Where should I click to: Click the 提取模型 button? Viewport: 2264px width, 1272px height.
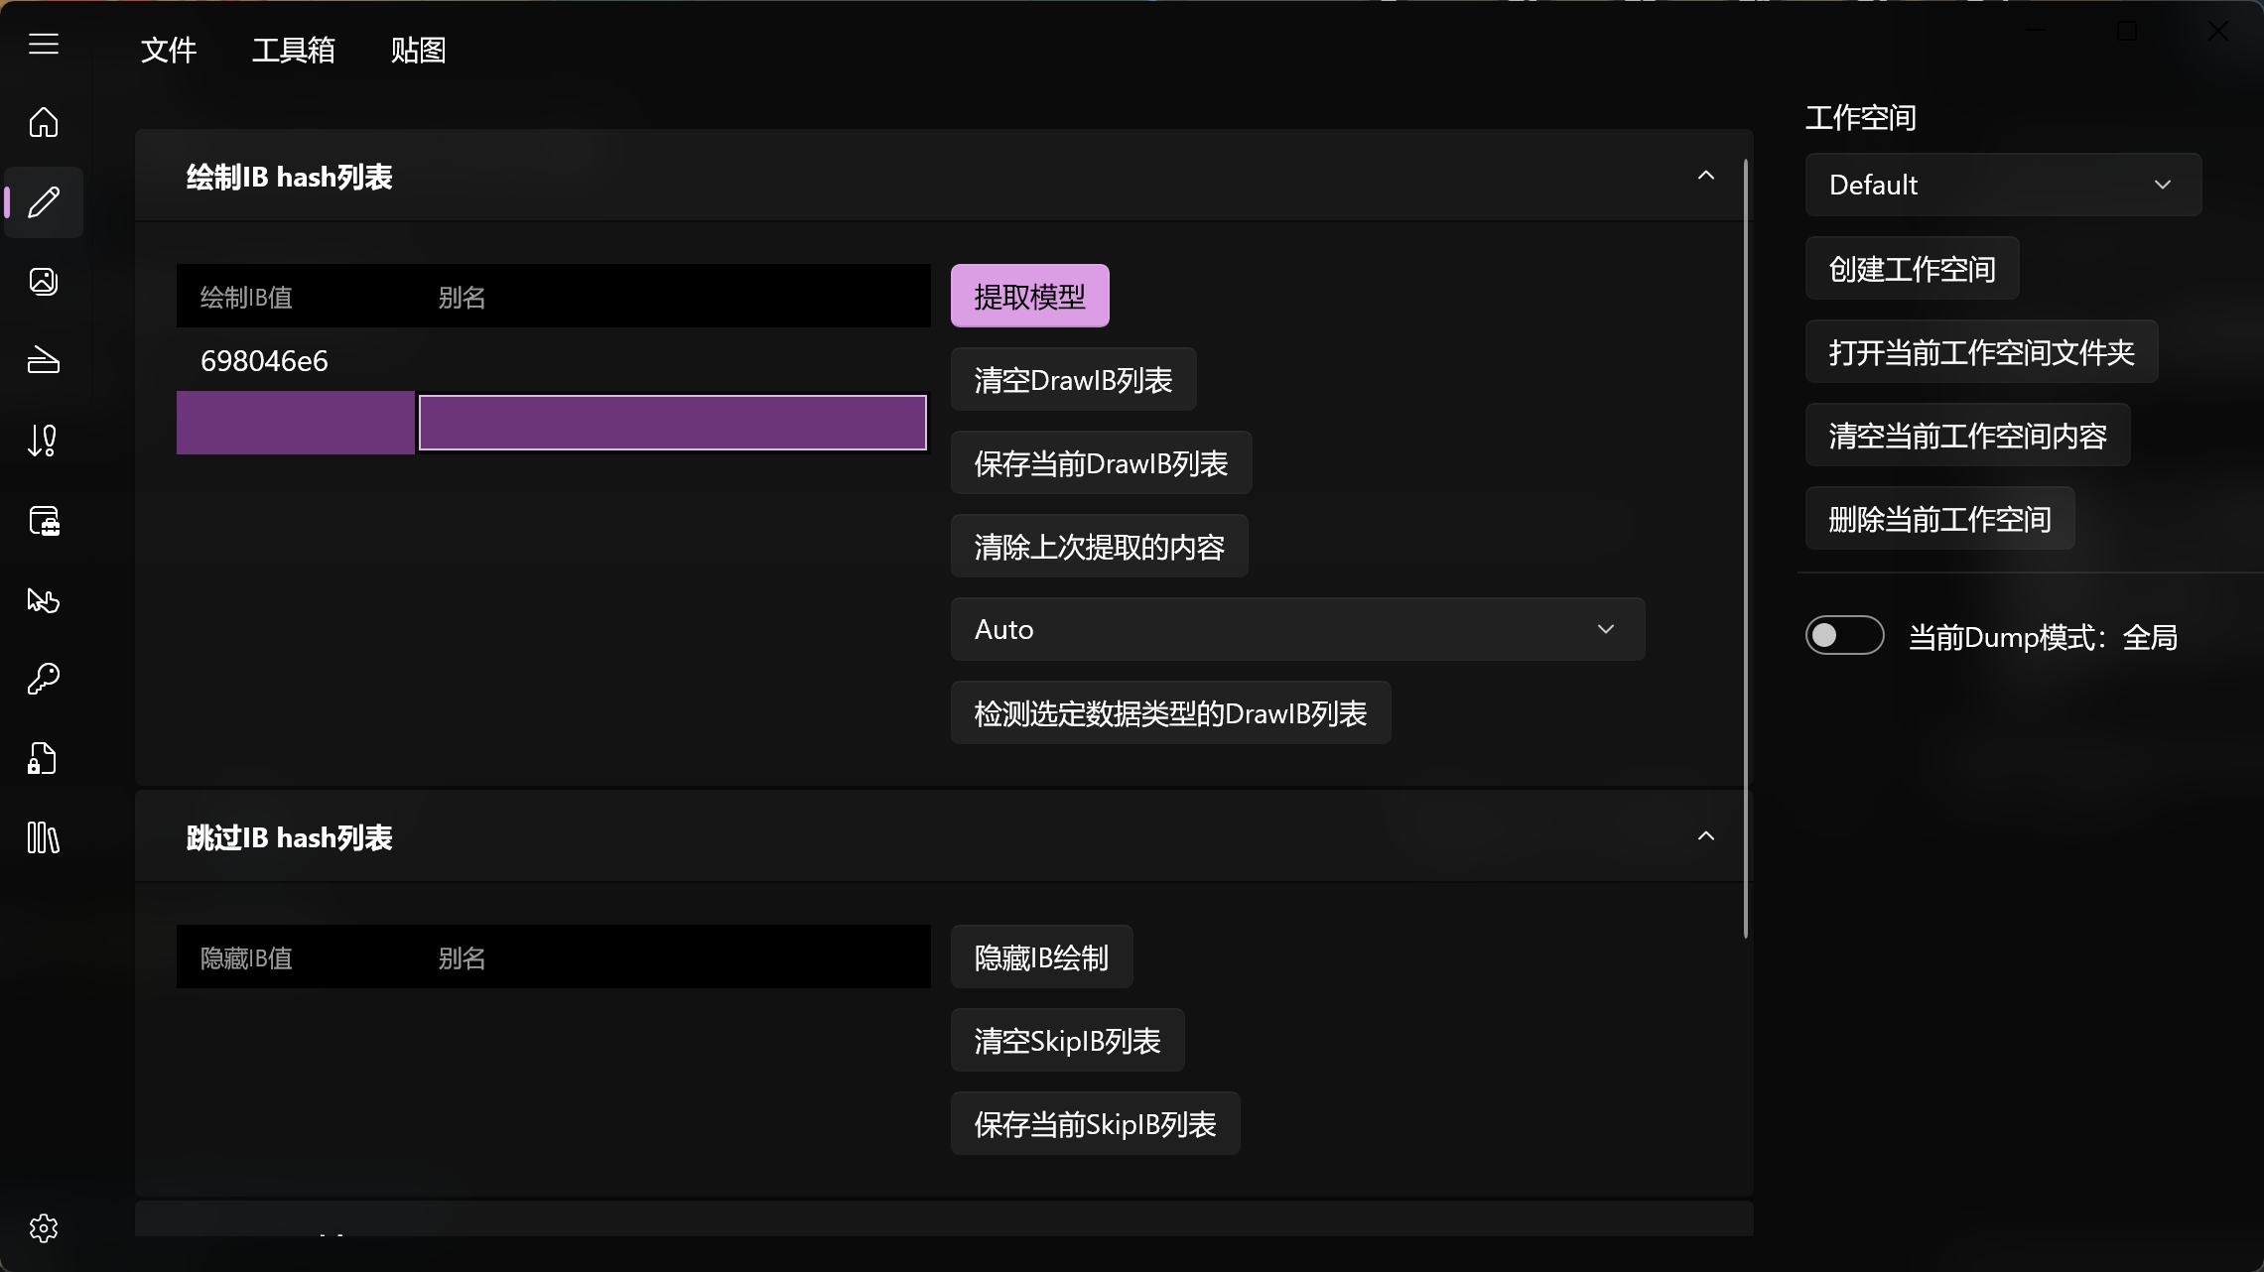[x=1029, y=297]
